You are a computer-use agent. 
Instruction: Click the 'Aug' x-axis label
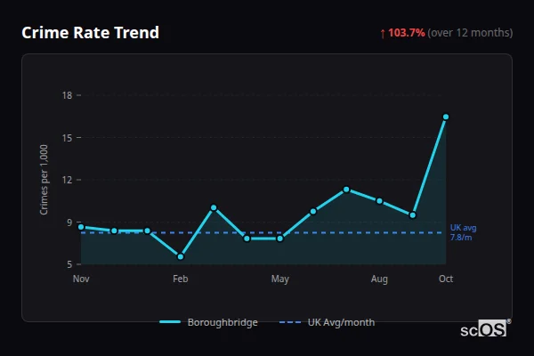[379, 279]
